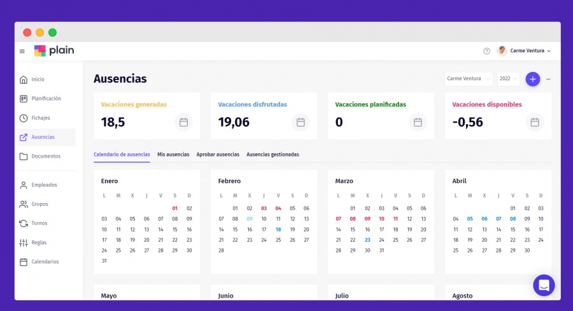The width and height of the screenshot is (573, 311).
Task: Click day 30 in Abril
Action: click(x=527, y=251)
